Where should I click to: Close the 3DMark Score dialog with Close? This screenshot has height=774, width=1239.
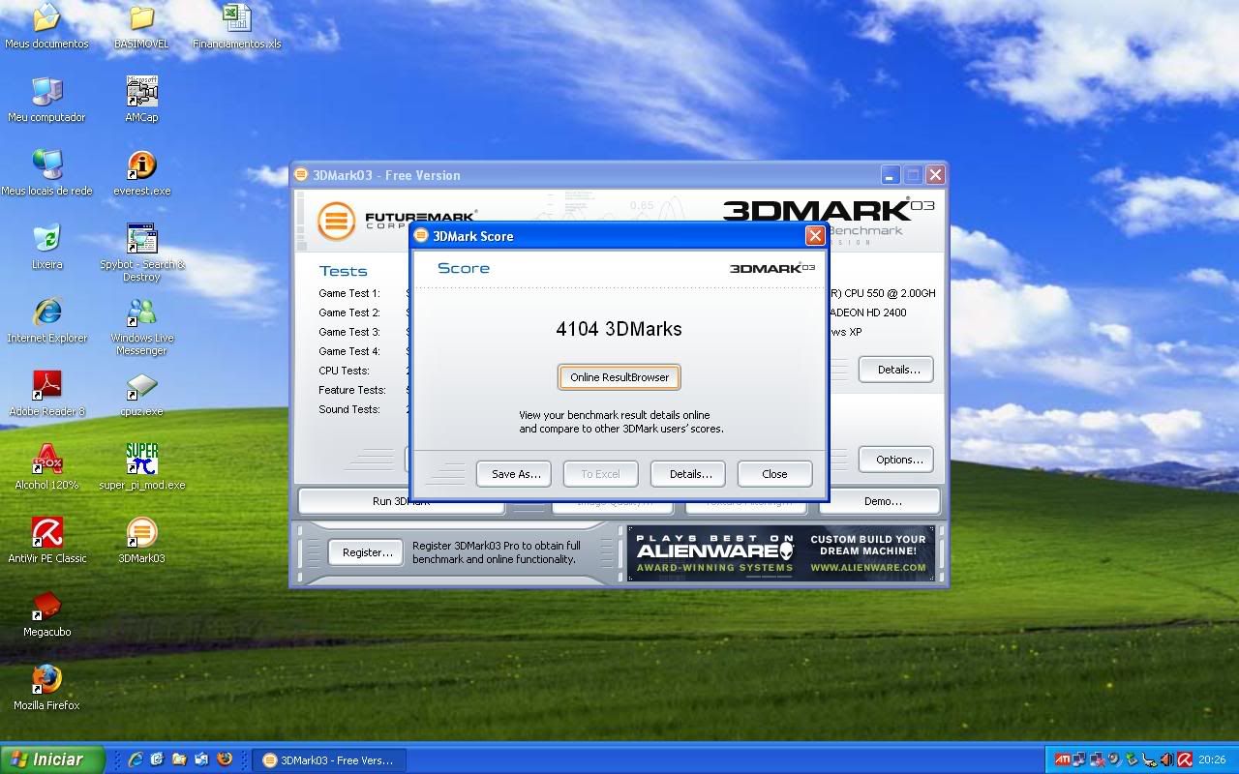pos(774,473)
